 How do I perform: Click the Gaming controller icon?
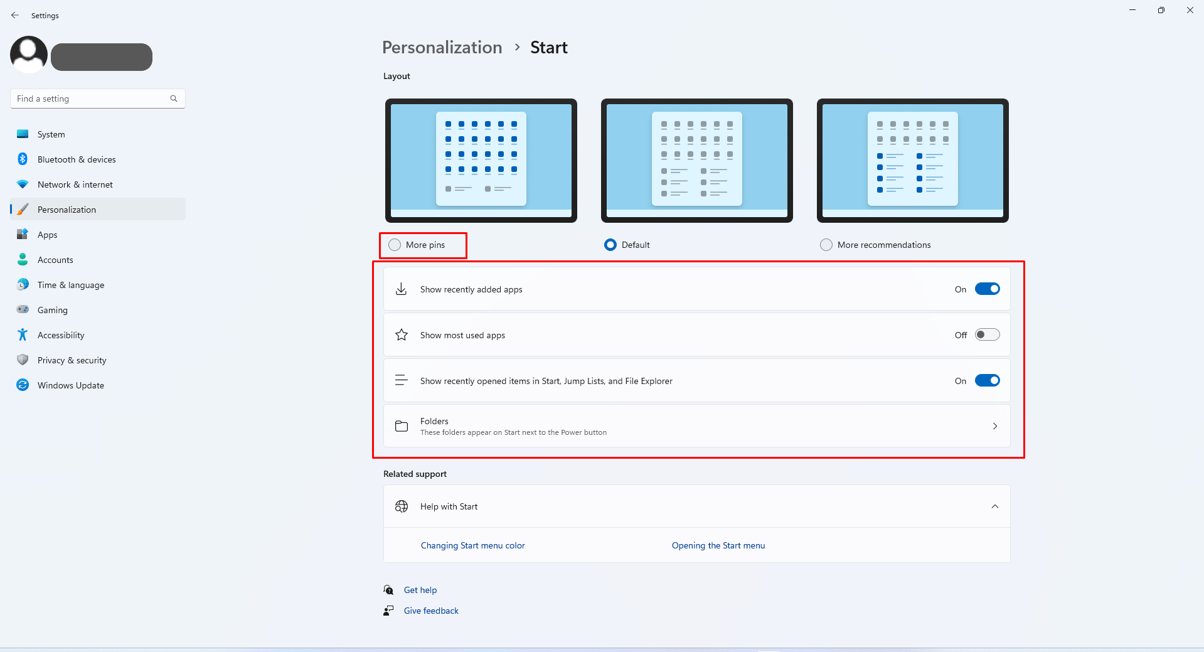coord(23,310)
